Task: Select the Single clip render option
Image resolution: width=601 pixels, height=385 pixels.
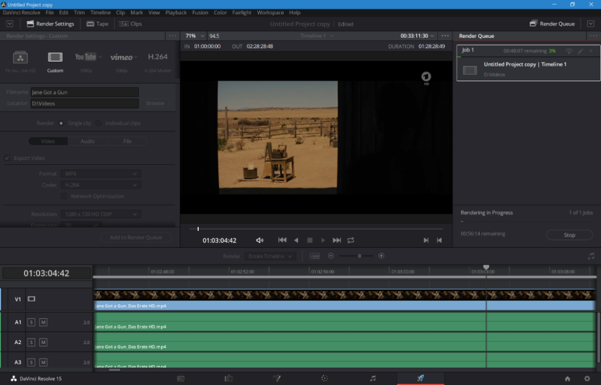Action: coord(61,123)
